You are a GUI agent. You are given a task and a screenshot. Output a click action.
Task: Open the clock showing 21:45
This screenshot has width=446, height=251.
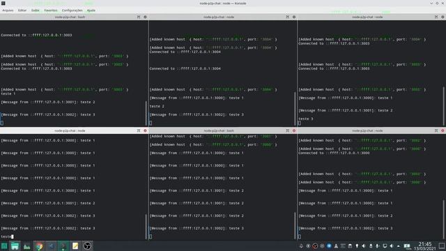[x=425, y=246]
